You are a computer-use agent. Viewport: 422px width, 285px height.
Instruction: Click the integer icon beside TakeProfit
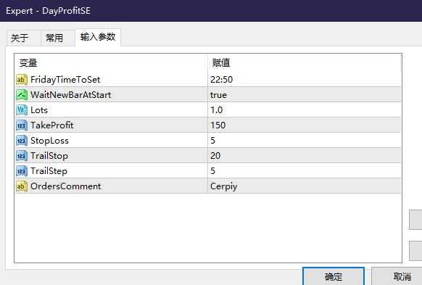[x=22, y=125]
